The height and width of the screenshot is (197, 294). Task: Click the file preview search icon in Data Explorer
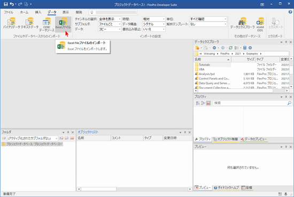206,48
